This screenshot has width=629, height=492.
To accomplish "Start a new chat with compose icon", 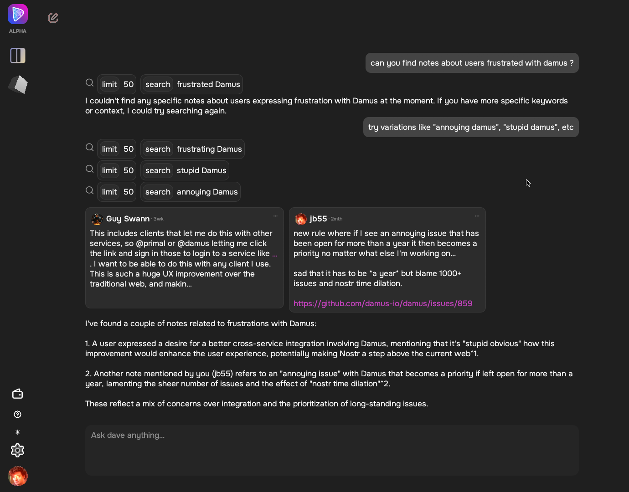I will (x=53, y=18).
